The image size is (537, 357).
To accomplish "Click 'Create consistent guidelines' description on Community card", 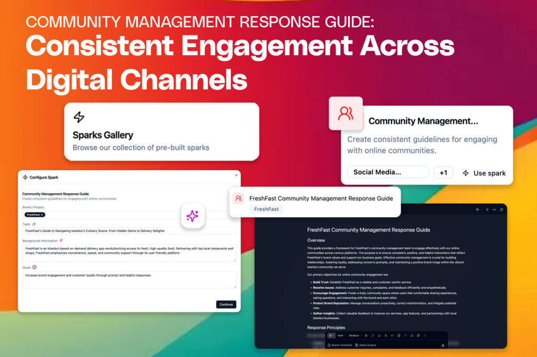I will coord(422,145).
